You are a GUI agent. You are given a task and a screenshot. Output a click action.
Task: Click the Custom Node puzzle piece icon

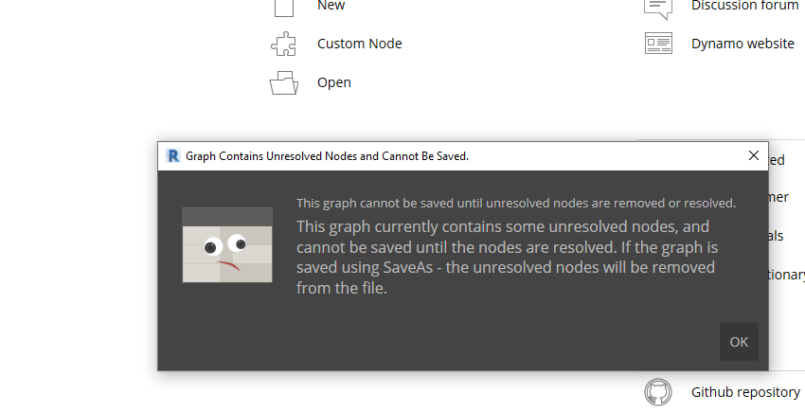[x=283, y=44]
